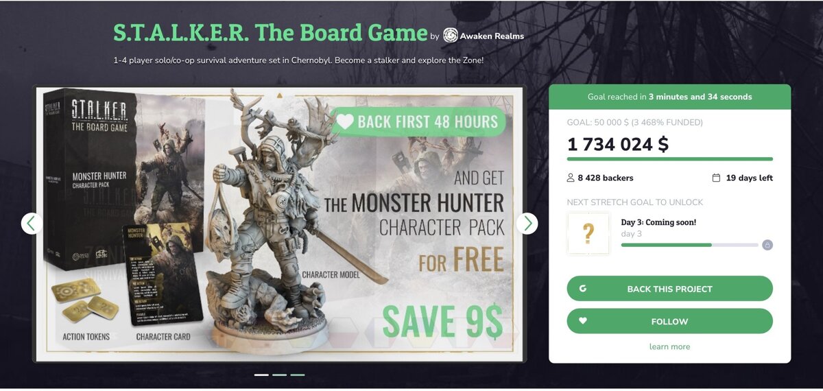
Task: Click the lock icon on stretch goal bar
Action: 767,245
